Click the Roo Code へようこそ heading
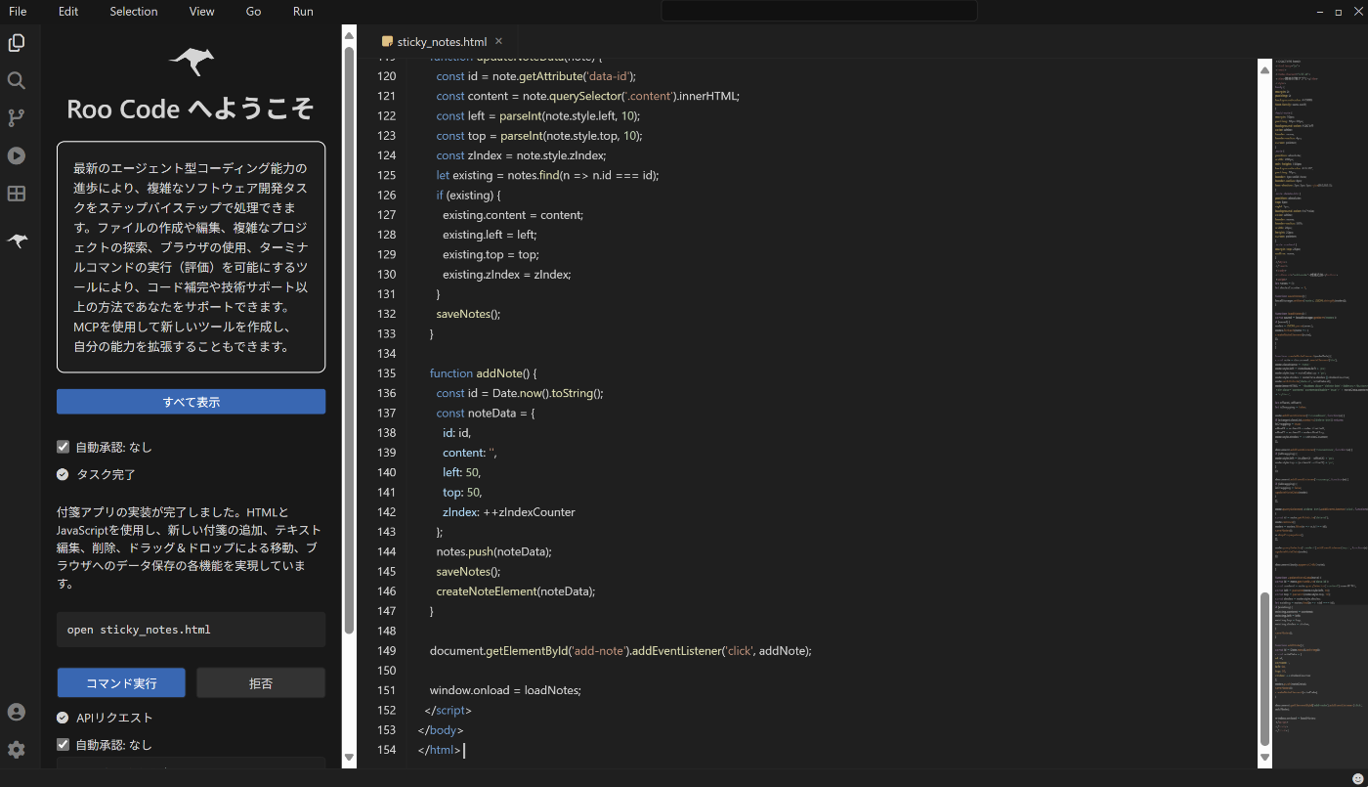1368x787 pixels. tap(191, 109)
